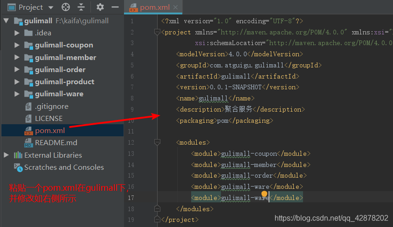
Task: Fold the project tag at line 2
Action: click(x=157, y=32)
